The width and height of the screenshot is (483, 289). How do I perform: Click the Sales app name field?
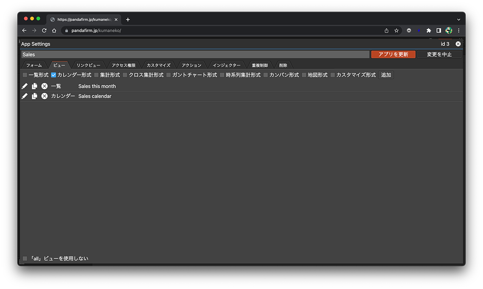(195, 55)
